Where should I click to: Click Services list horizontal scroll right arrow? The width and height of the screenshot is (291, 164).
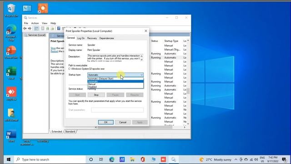pyautogui.click(x=185, y=128)
